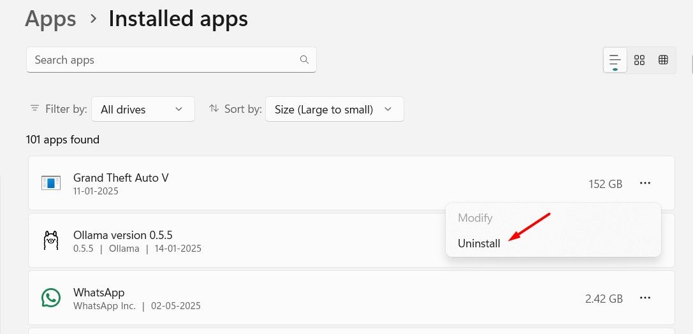Click the search magnifier icon

[x=304, y=60]
